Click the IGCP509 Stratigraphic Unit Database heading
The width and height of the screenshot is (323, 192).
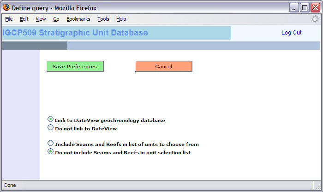tap(75, 33)
